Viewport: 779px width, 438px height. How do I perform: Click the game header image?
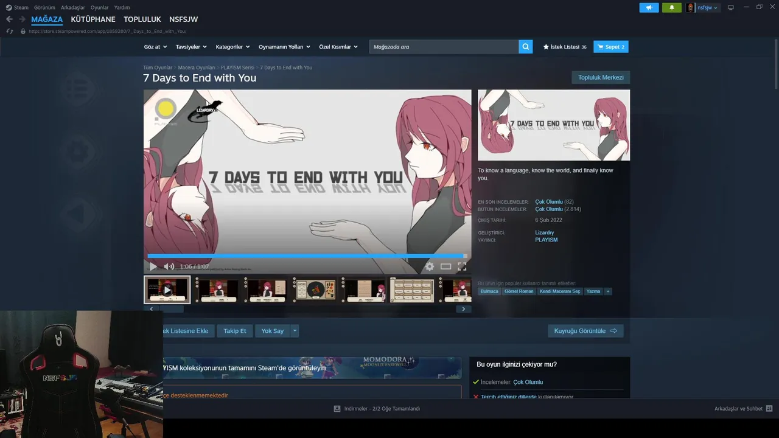[554, 125]
